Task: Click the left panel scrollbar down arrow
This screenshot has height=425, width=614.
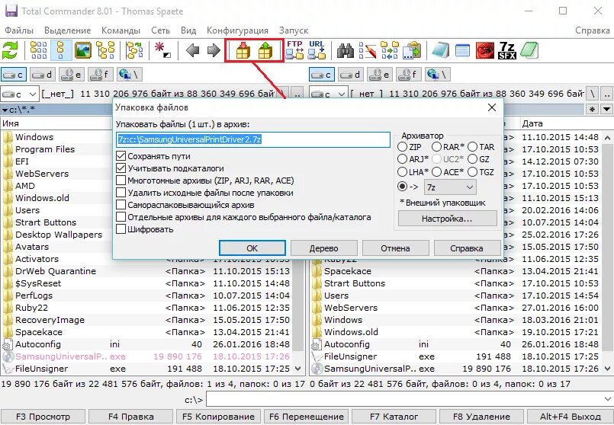Action: click(x=298, y=369)
